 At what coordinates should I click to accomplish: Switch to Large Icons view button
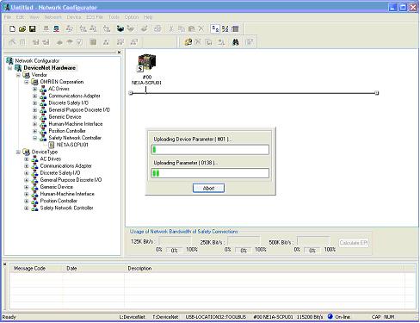[215, 28]
